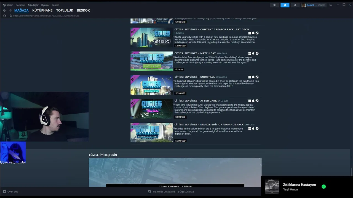Click the Steam icon on After Dark row
This screenshot has width=353, height=198.
pyautogui.click(x=257, y=101)
